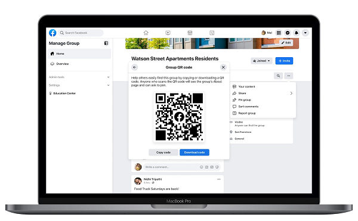The height and width of the screenshot is (221, 358).
Task: Close the Group QR code dialog
Action: (x=223, y=67)
